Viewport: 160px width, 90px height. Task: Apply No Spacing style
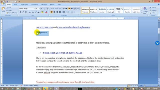(94, 10)
